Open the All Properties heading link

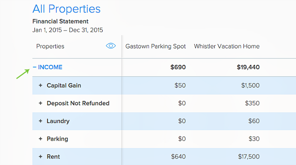(x=67, y=9)
